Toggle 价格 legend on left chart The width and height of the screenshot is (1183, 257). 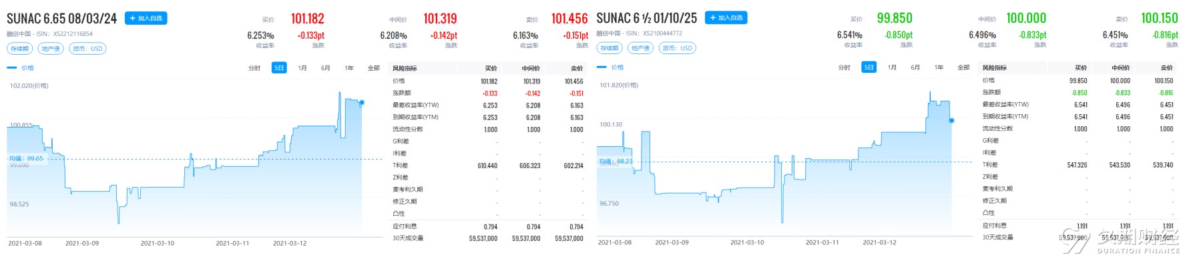coord(20,68)
